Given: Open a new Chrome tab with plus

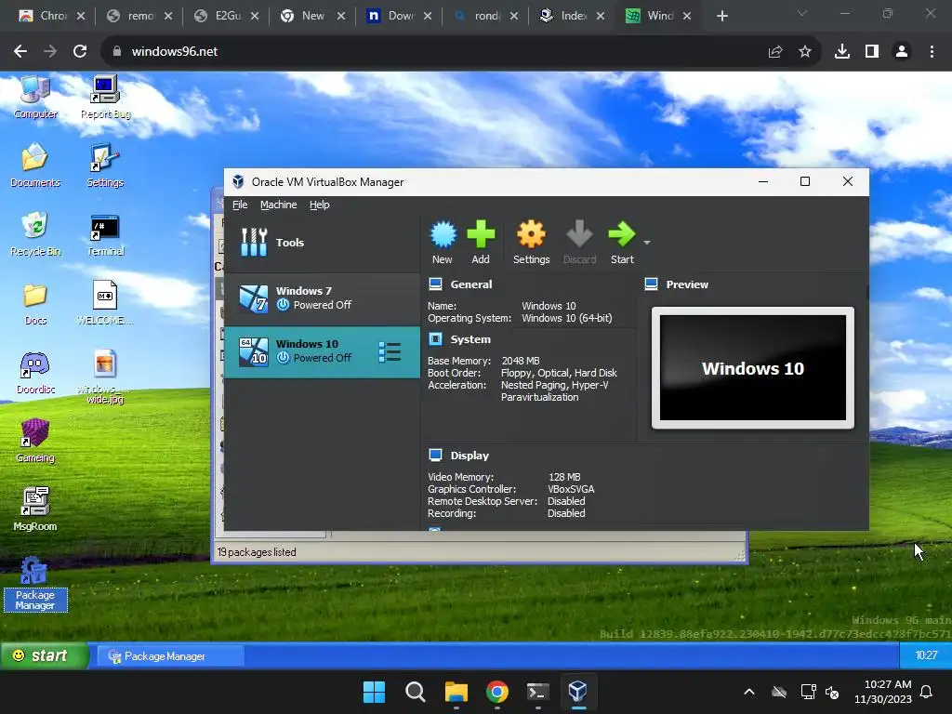Looking at the screenshot, I should coord(721,16).
